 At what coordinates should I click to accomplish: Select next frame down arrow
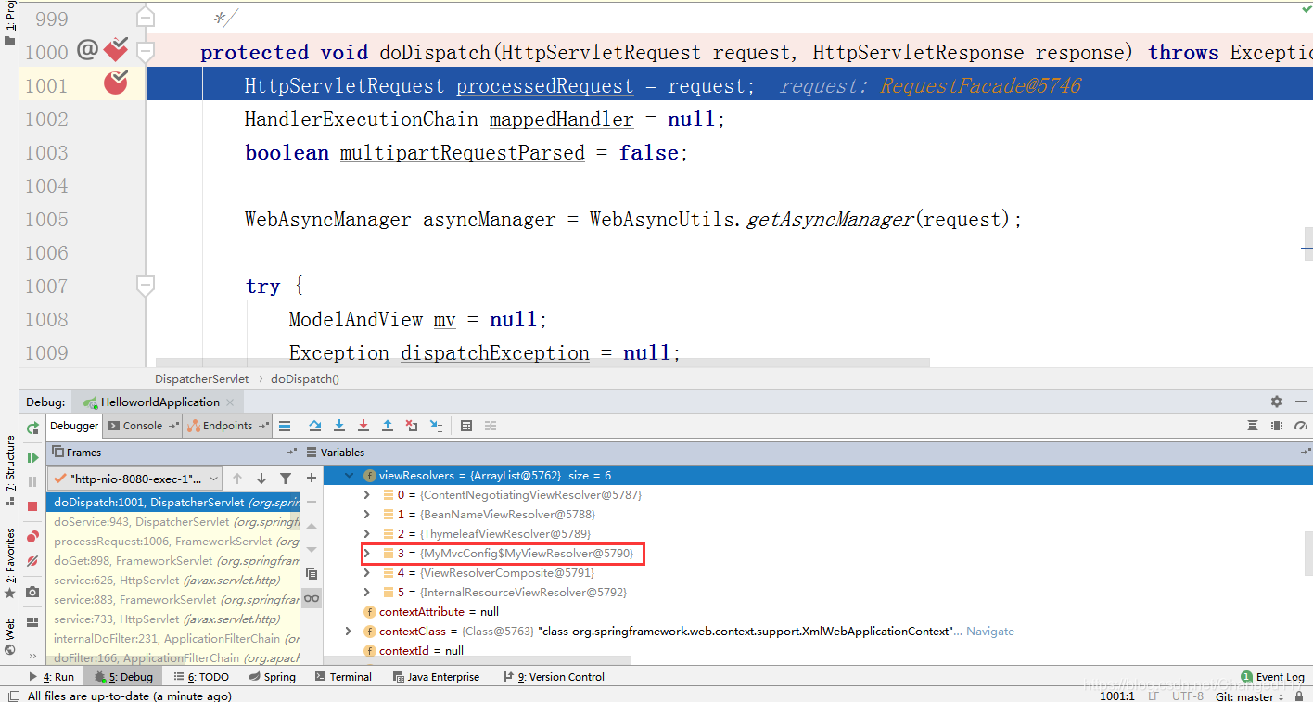tap(261, 479)
